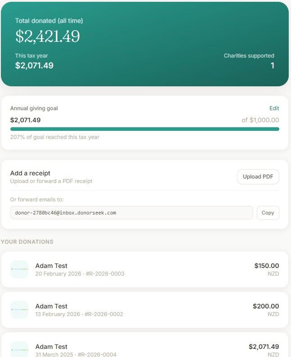
Task: Click the total donated figure $2,421.49
Action: [x=48, y=36]
